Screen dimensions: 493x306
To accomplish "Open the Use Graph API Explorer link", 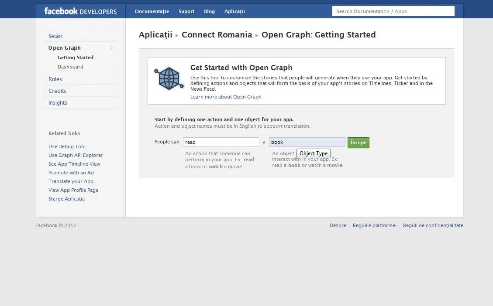I will coord(76,155).
